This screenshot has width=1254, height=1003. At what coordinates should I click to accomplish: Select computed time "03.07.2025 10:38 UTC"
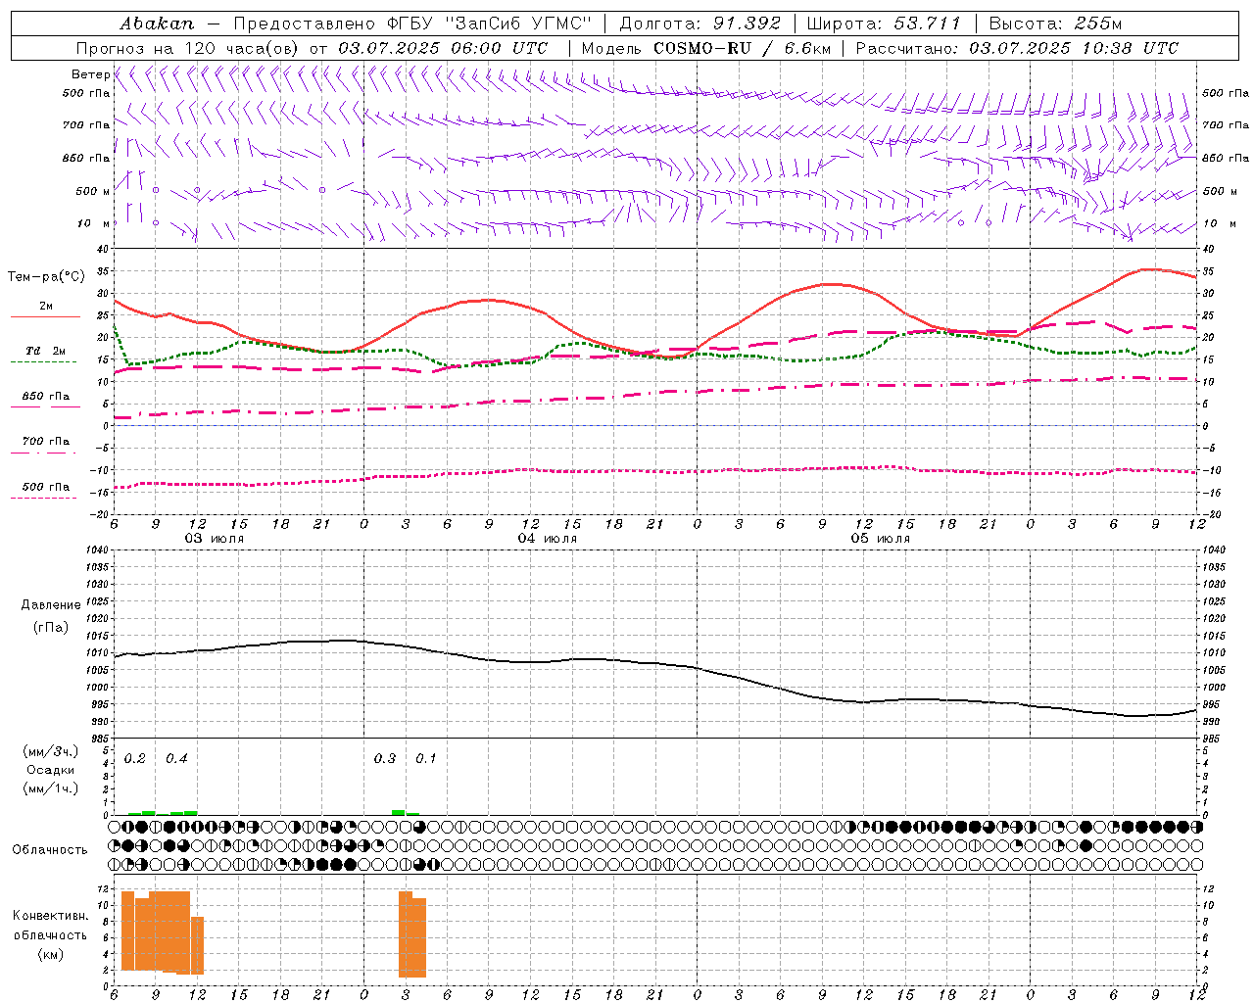coord(1074,48)
